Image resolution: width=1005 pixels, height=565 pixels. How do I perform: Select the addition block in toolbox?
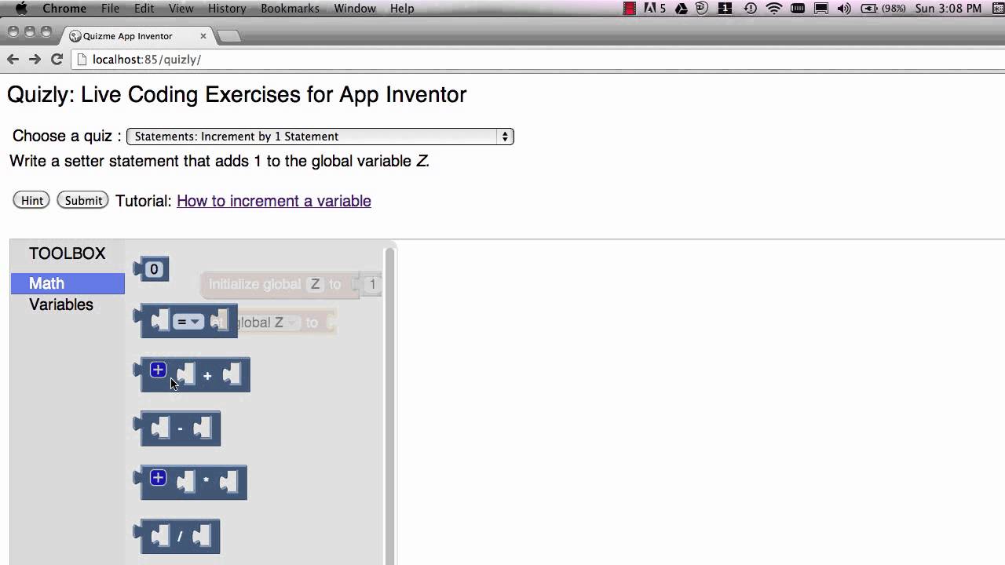[x=192, y=375]
